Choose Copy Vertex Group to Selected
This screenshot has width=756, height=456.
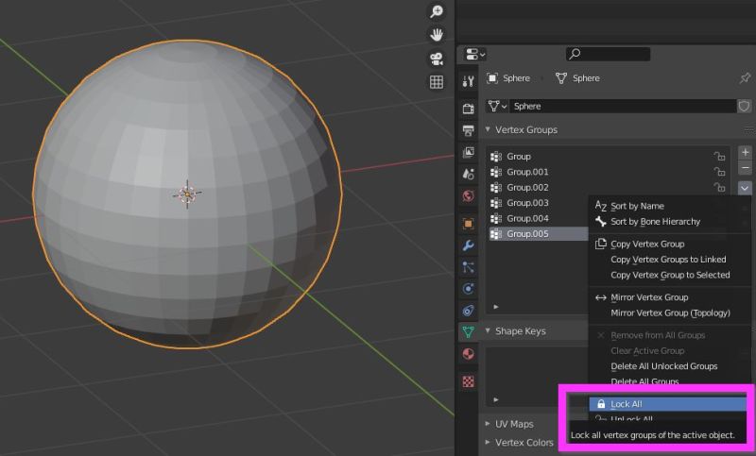point(668,275)
